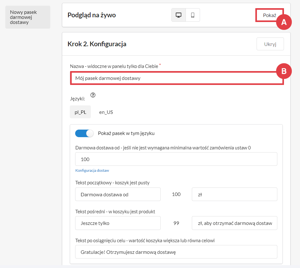The width and height of the screenshot is (300, 268).
Task: Collapse configuration section with Ukryj button
Action: click(270, 44)
